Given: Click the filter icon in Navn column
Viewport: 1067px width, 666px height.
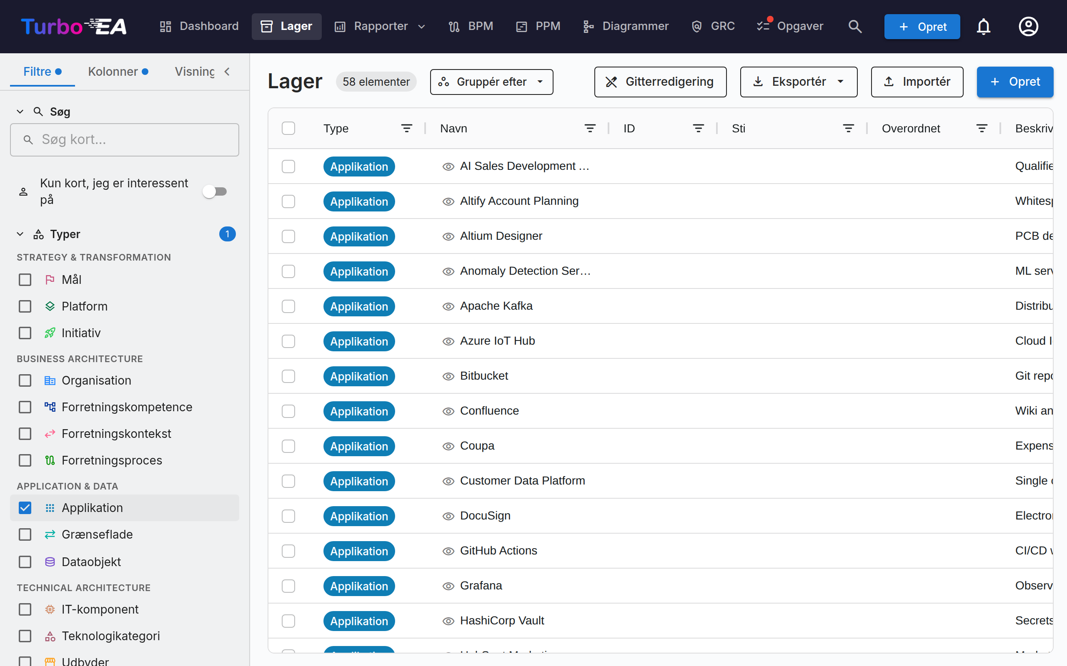Looking at the screenshot, I should pyautogui.click(x=590, y=128).
